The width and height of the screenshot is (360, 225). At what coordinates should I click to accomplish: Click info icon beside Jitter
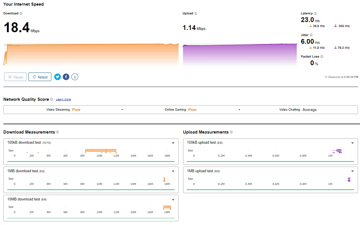coord(311,35)
